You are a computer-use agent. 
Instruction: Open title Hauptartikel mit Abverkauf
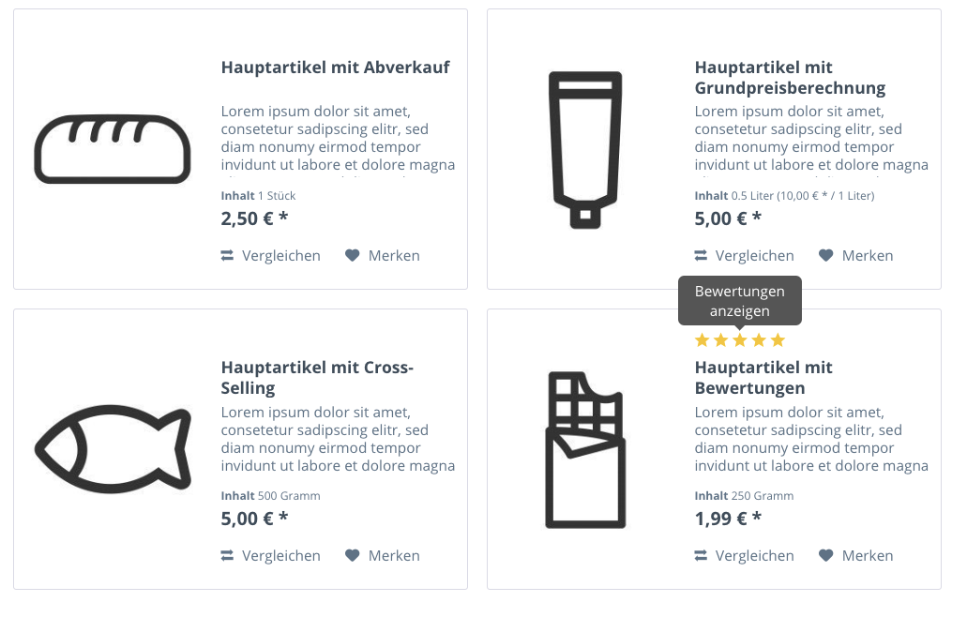coord(336,68)
